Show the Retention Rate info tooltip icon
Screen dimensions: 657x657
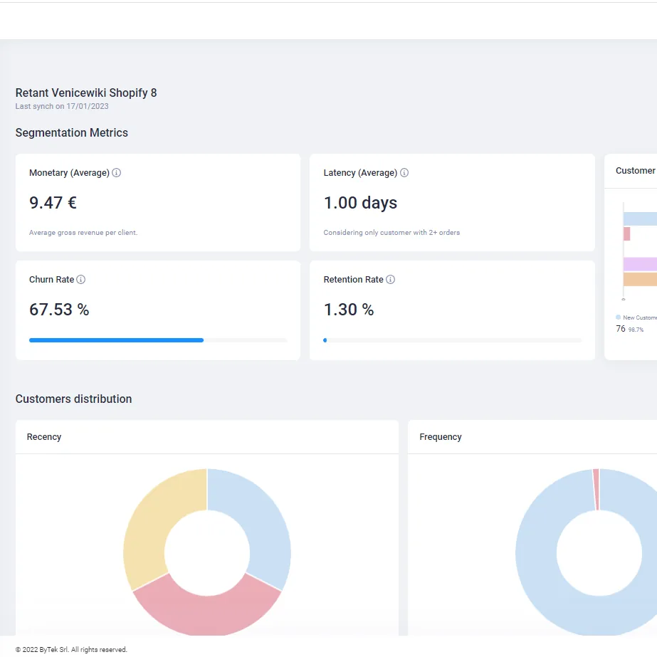[x=390, y=280]
